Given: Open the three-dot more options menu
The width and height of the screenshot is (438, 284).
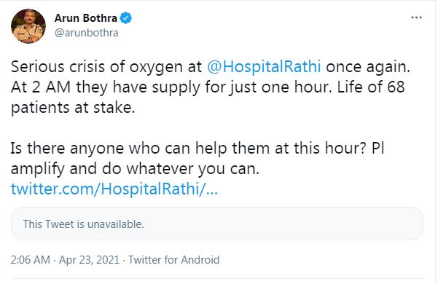Looking at the screenshot, I should (416, 17).
